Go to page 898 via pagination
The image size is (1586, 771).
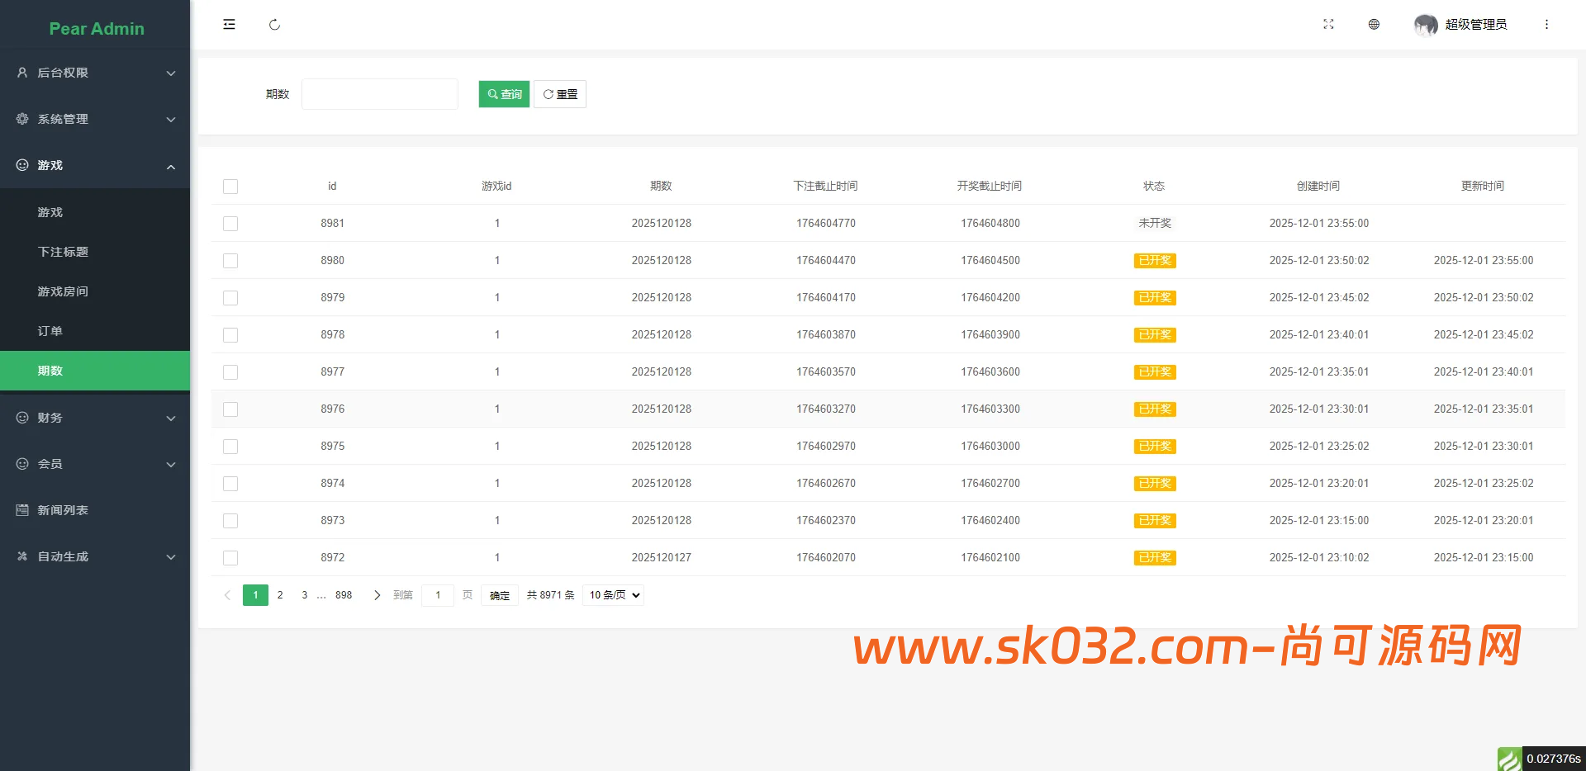click(343, 594)
